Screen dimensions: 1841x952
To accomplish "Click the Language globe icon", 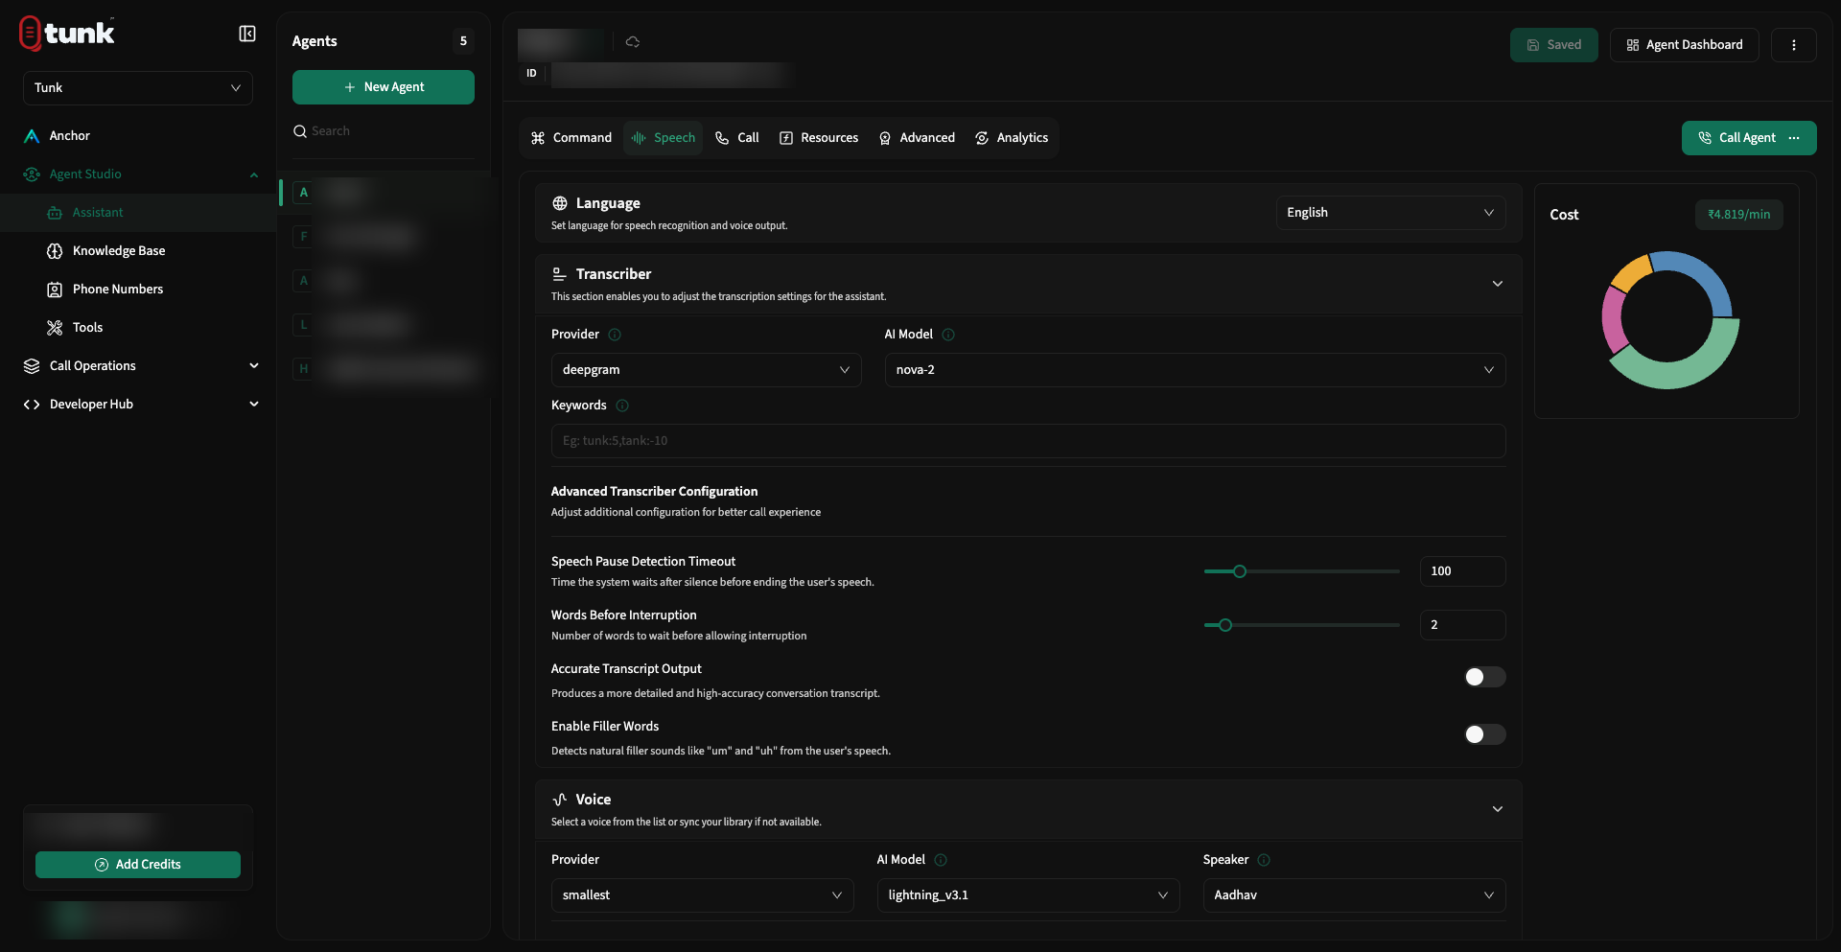I will (560, 203).
